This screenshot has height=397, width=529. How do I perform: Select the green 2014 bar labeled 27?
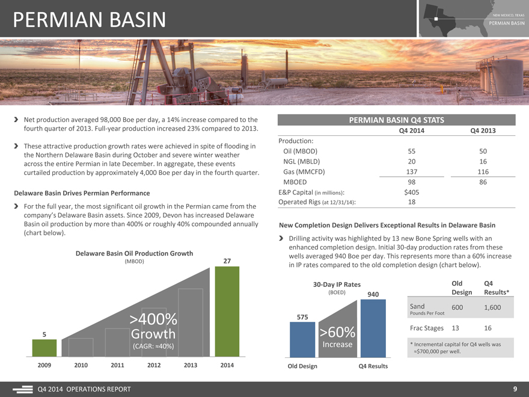click(x=227, y=312)
